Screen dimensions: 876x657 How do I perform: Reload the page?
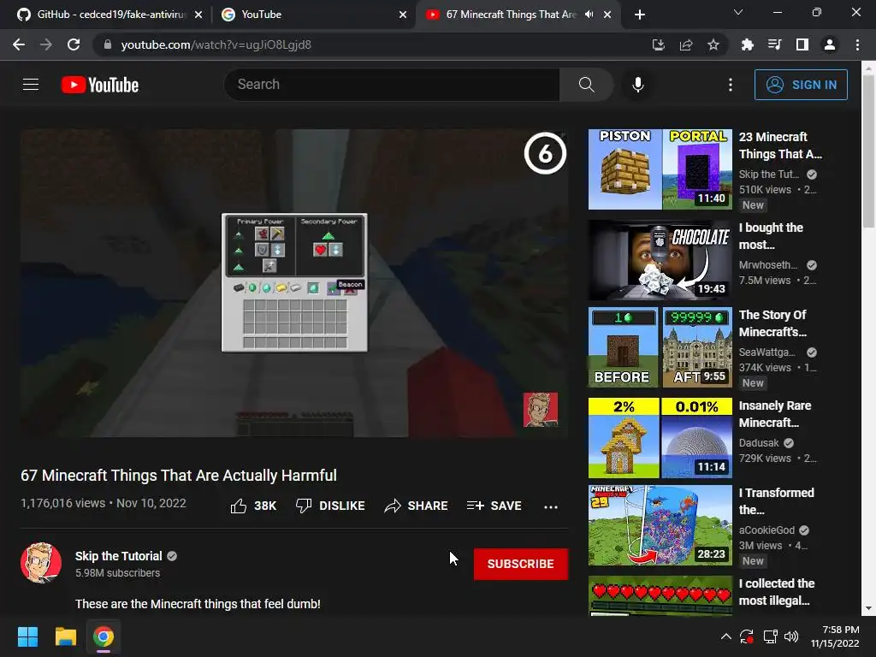pos(74,44)
